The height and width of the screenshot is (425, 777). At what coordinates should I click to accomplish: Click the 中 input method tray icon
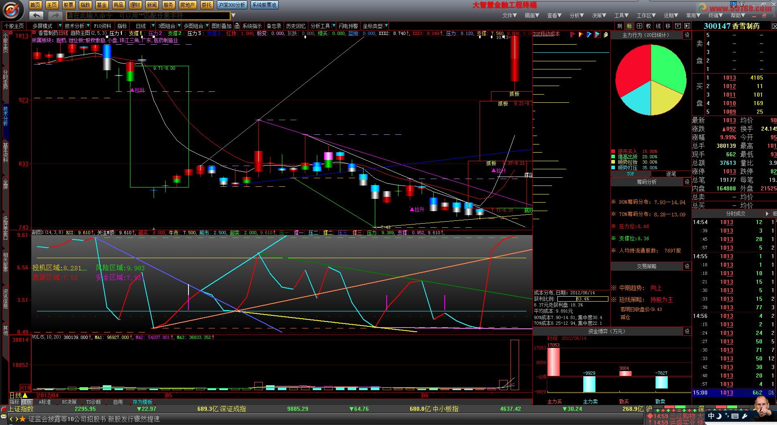pyautogui.click(x=711, y=416)
